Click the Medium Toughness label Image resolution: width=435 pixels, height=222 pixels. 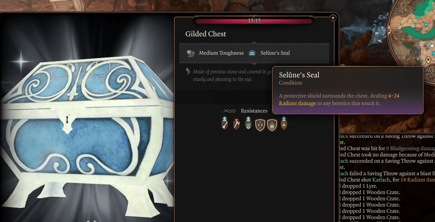click(221, 53)
